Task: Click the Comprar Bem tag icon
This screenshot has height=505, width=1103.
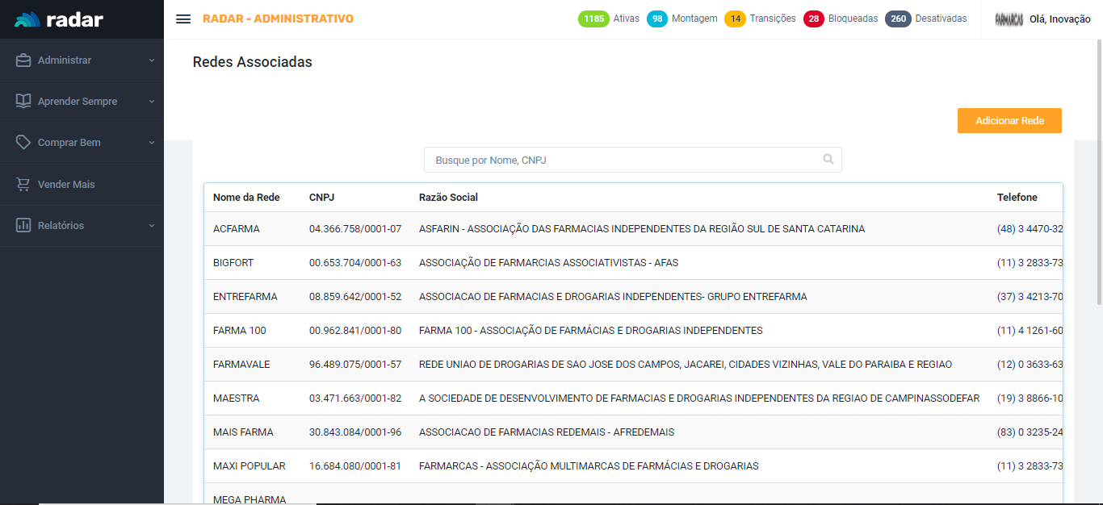Action: [23, 143]
